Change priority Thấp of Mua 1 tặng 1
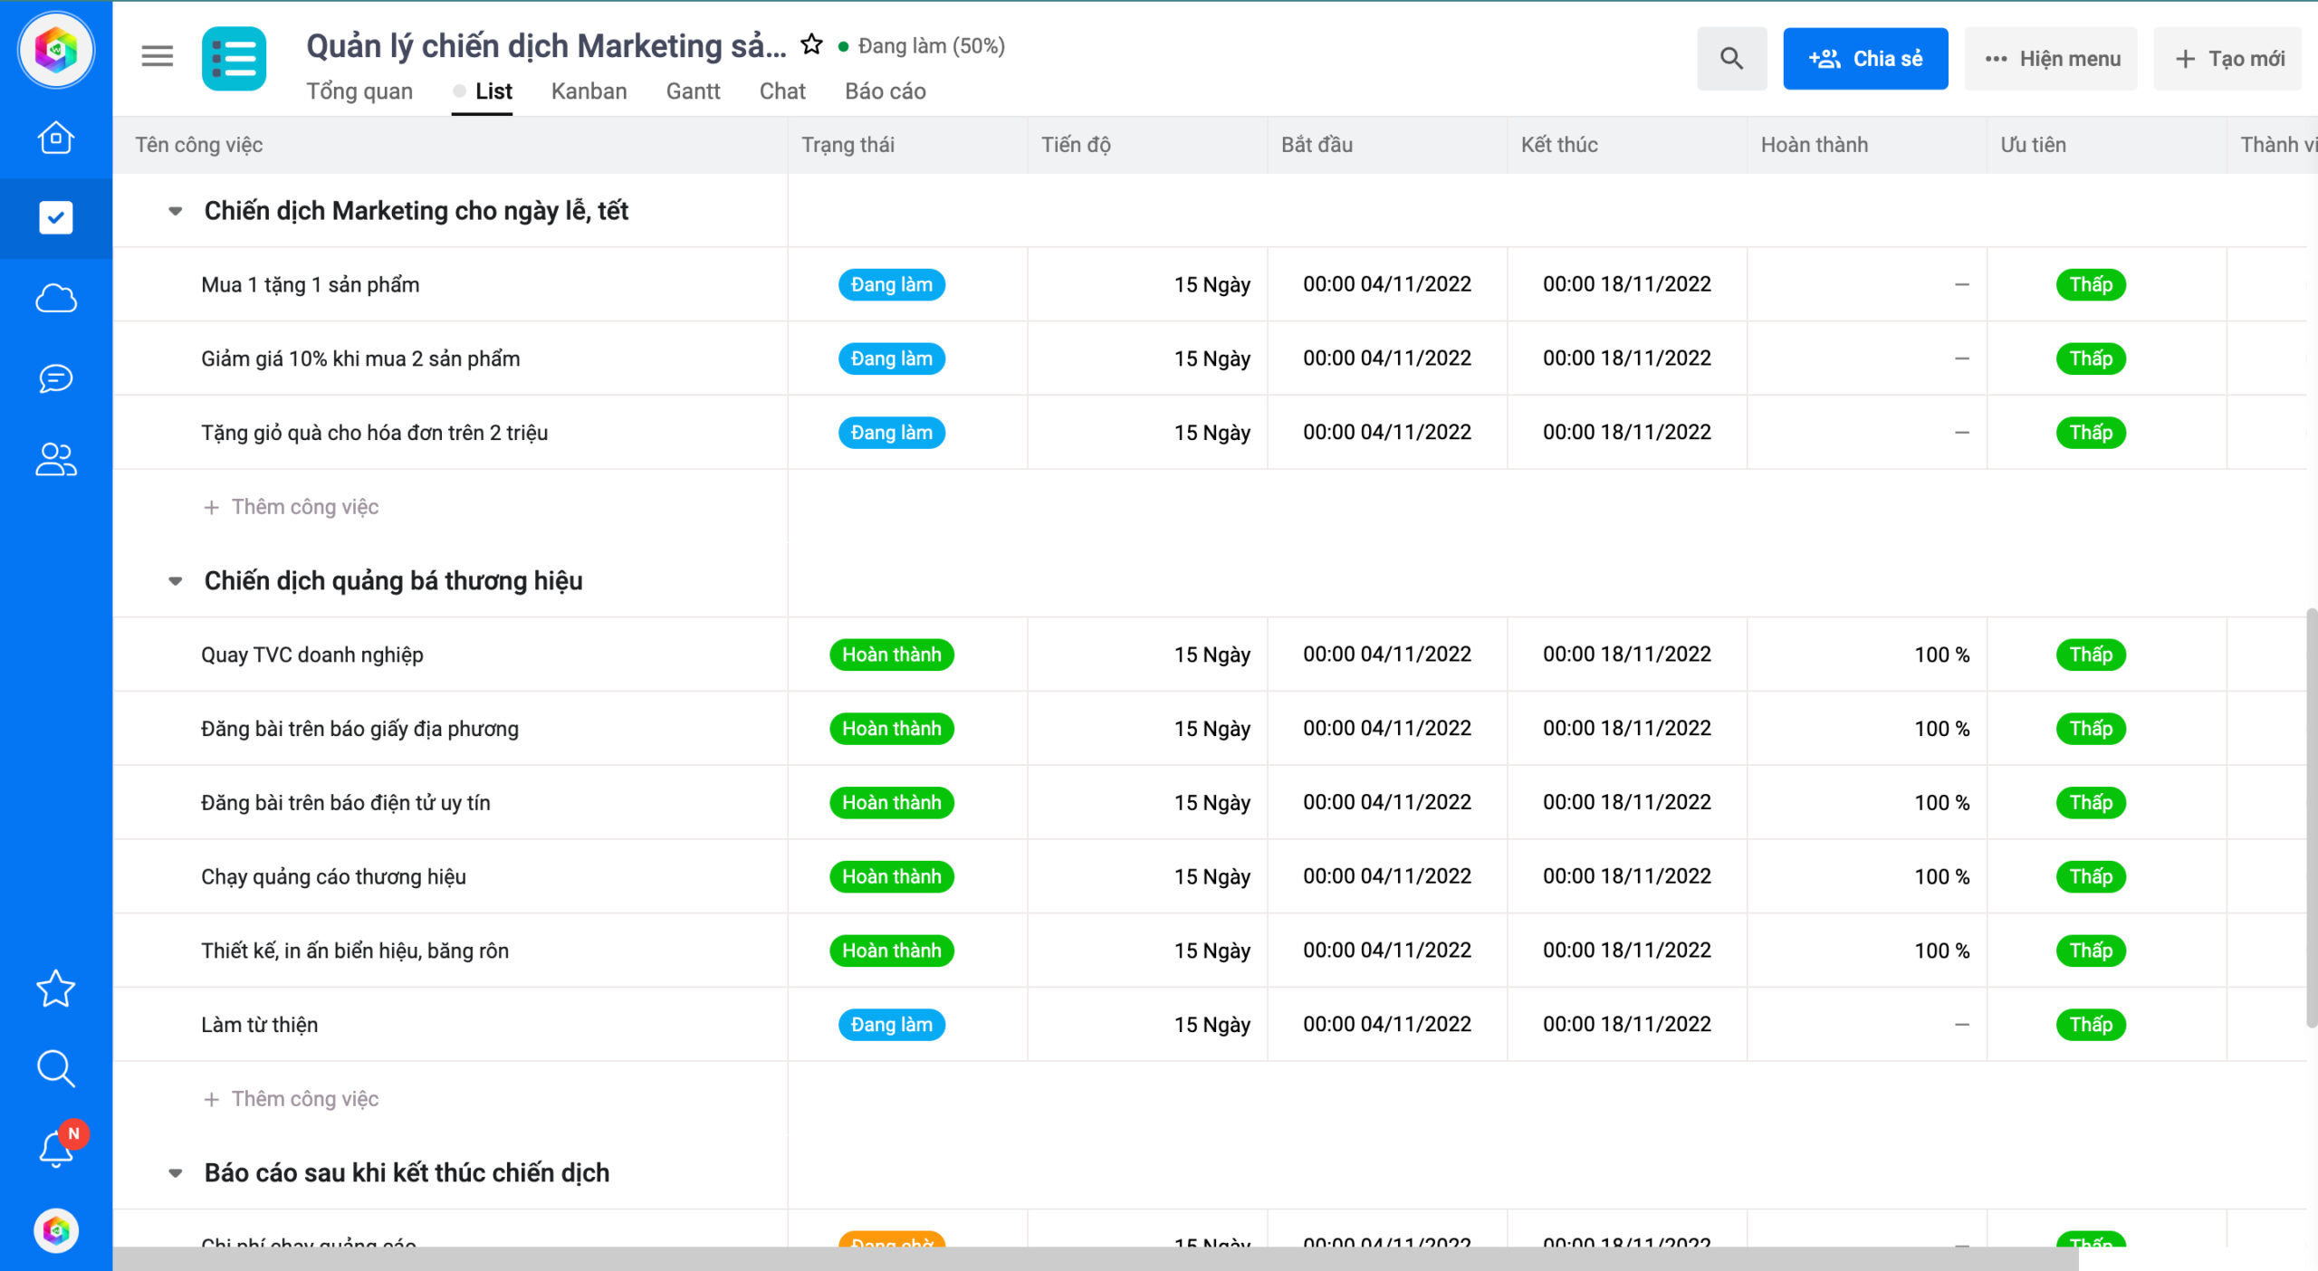Image resolution: width=2318 pixels, height=1271 pixels. [2091, 284]
